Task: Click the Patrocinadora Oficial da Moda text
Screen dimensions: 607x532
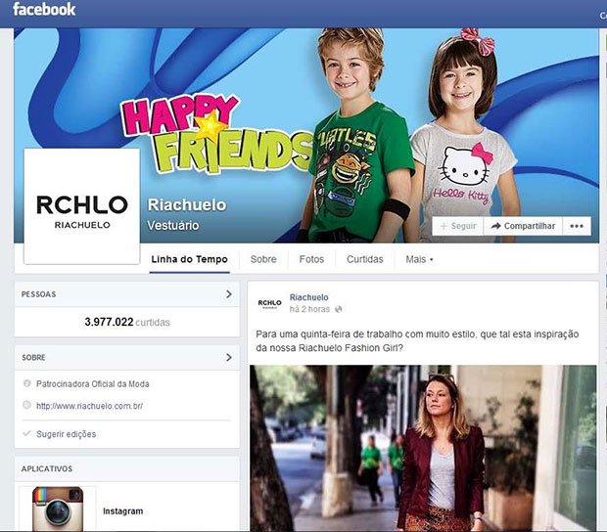Action: tap(93, 384)
